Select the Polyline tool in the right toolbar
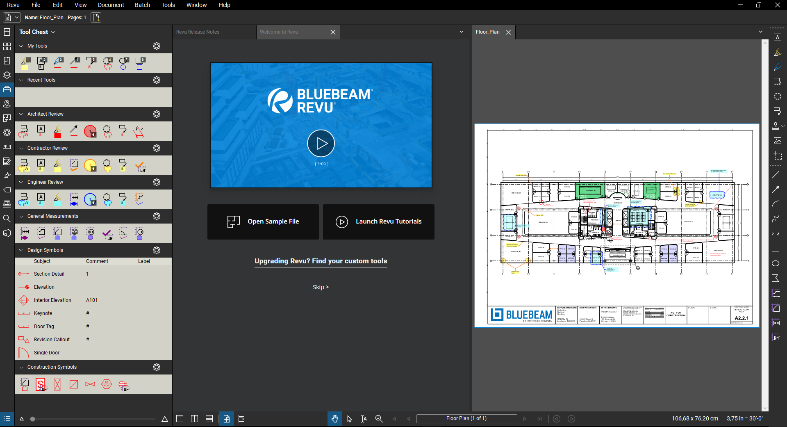This screenshot has width=787, height=427. (x=776, y=219)
